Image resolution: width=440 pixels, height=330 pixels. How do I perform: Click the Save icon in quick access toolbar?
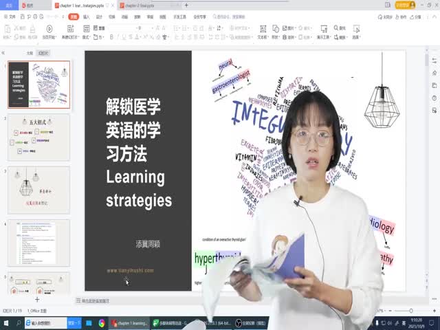[x=23, y=16]
